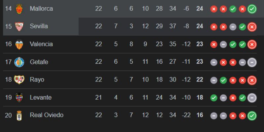This screenshot has width=264, height=132.
Task: Open the Sevilla team page
Action: 39,26
